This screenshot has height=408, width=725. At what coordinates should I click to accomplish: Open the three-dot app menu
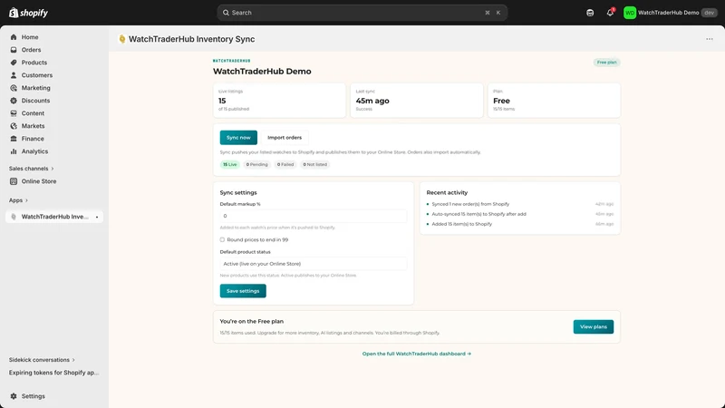coord(710,39)
